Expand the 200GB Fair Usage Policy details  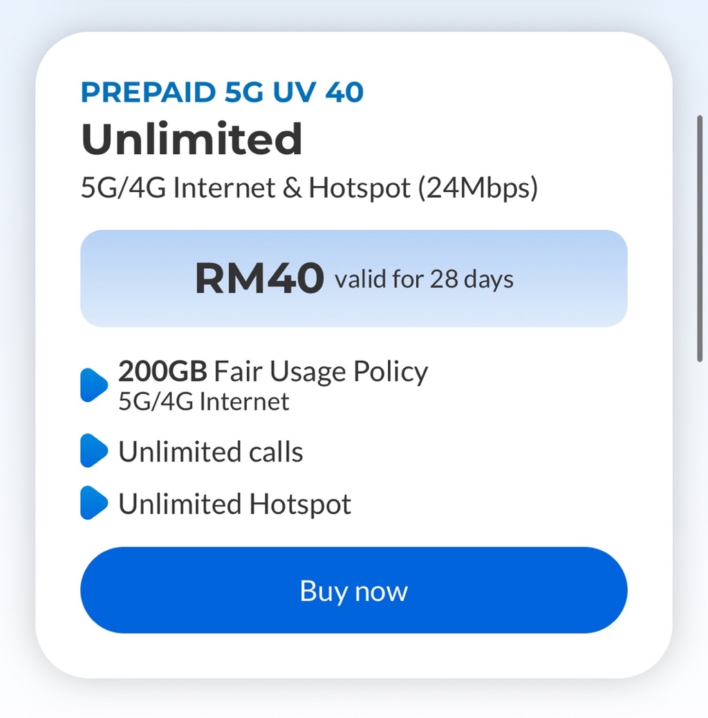coord(273,371)
